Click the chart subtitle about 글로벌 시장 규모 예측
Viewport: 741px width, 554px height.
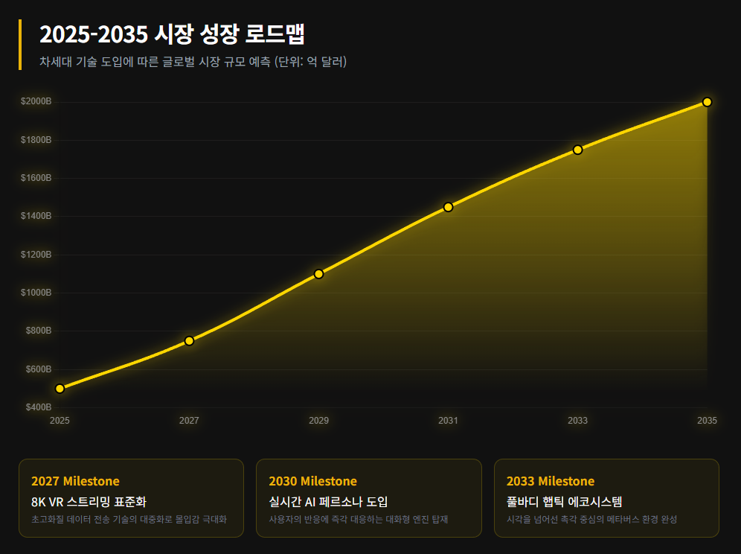tap(193, 62)
